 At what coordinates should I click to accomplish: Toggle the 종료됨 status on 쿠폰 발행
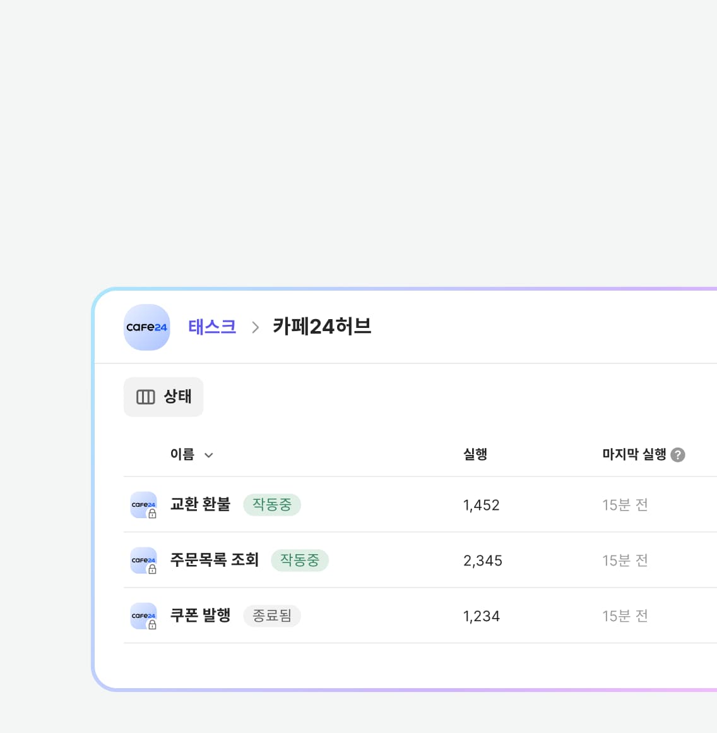coord(272,616)
